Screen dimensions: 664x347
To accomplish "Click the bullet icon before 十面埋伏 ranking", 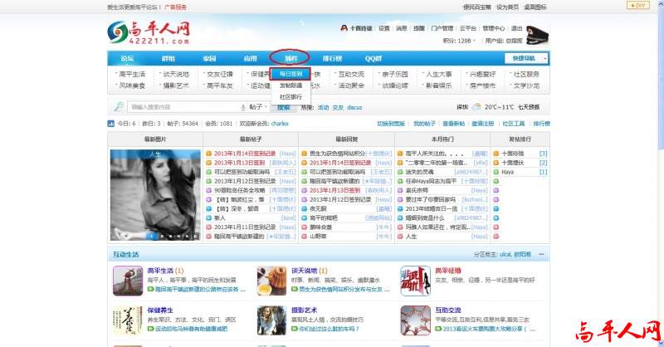I will point(496,163).
